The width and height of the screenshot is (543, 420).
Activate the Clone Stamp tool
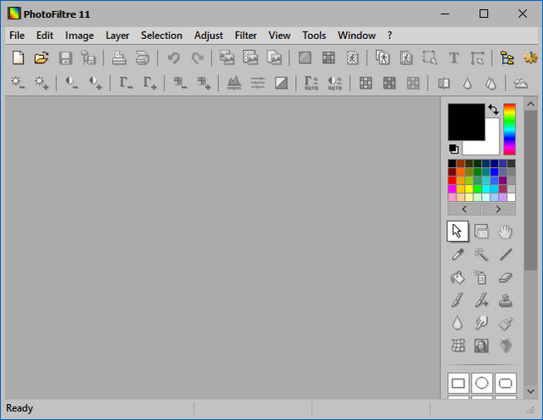coord(506,300)
